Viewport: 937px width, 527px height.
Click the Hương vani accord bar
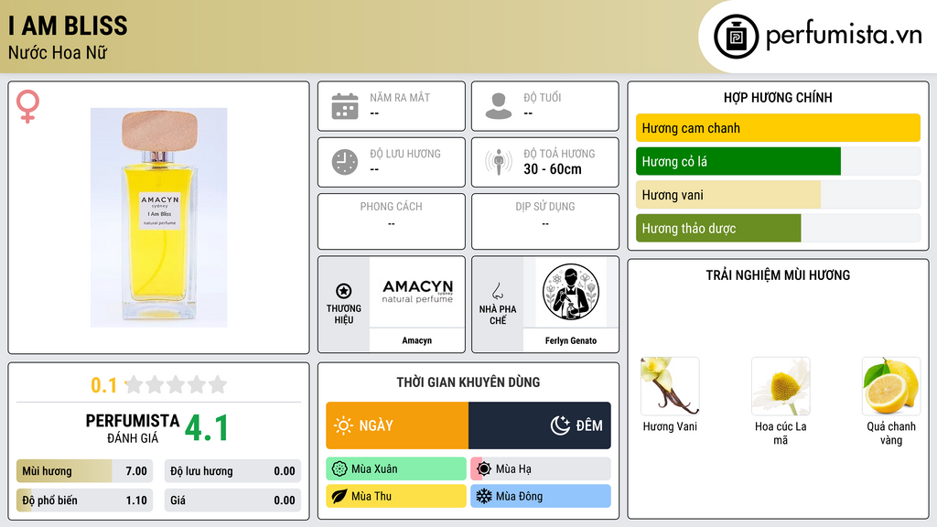click(x=778, y=195)
